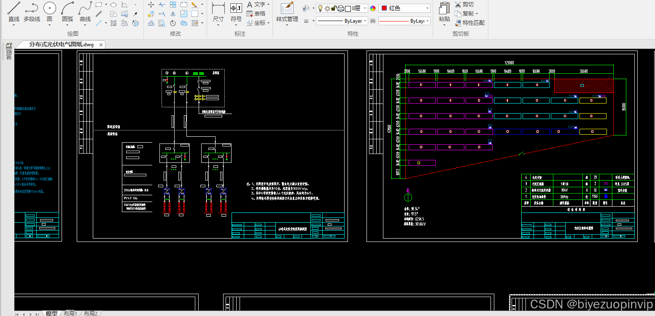
Task: Toggle the layer freeze sun icon
Action: click(x=327, y=8)
